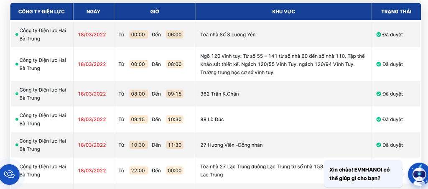
Task: Open the Xin chào EVNHANOI chat bubble
Action: [363, 174]
